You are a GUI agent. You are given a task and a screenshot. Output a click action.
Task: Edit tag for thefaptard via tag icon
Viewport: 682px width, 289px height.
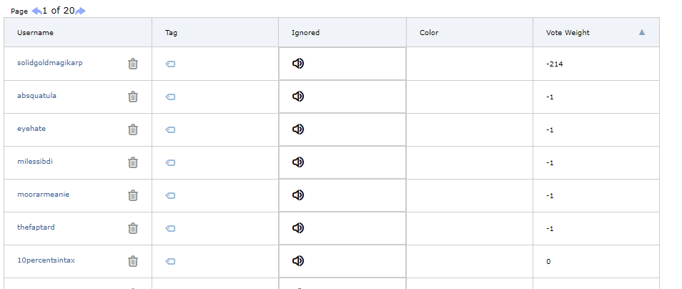(x=170, y=228)
